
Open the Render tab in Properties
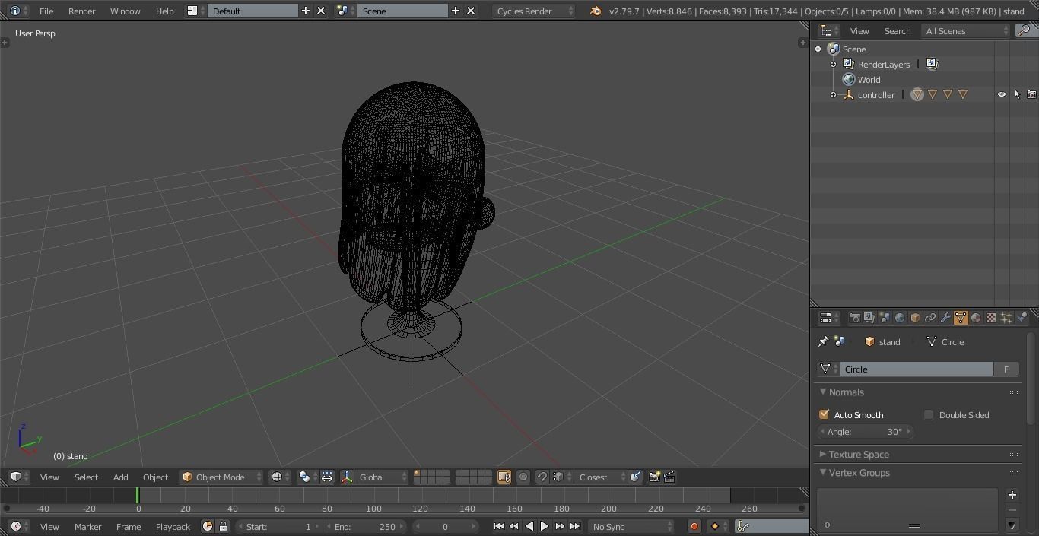[x=854, y=318]
